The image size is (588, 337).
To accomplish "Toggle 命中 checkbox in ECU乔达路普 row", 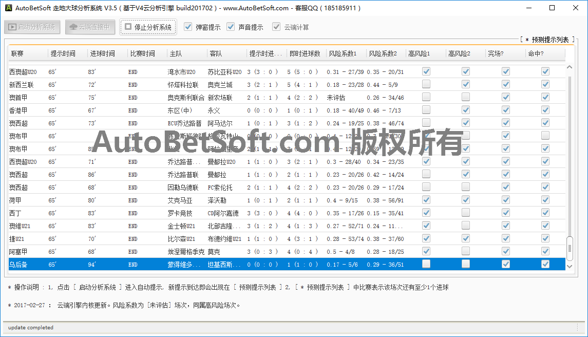I will pos(545,123).
